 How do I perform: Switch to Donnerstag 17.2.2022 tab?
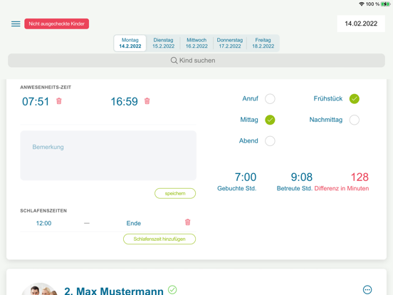point(230,43)
